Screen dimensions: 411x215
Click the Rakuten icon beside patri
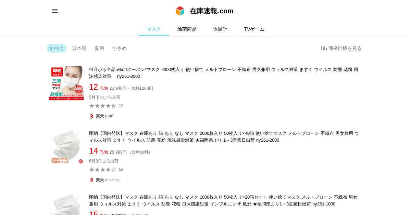[x=92, y=116]
